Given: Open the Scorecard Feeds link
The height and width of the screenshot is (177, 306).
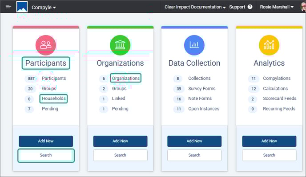Looking at the screenshot, I should click(280, 98).
